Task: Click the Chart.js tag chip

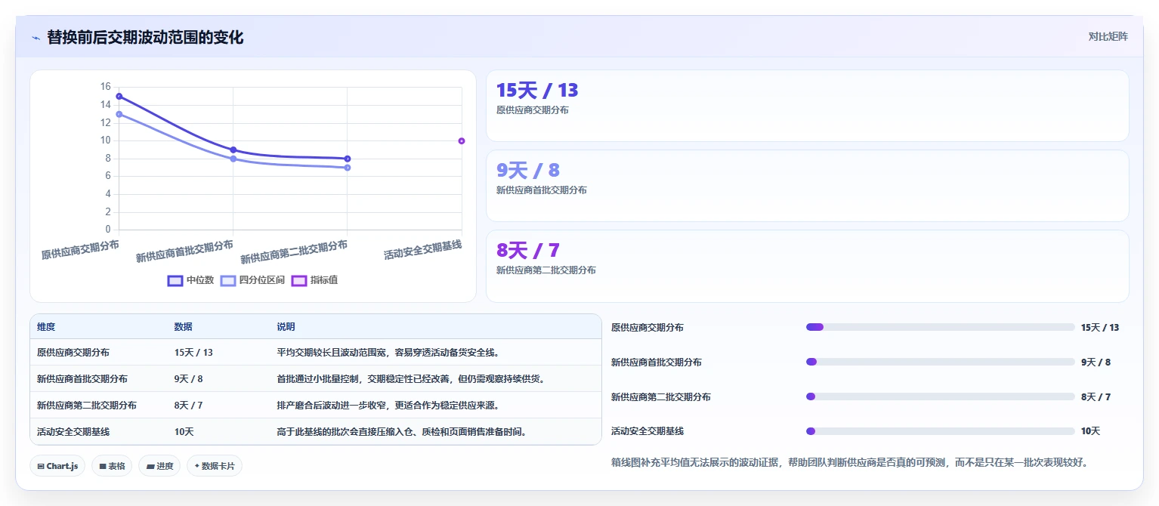Action: [57, 466]
